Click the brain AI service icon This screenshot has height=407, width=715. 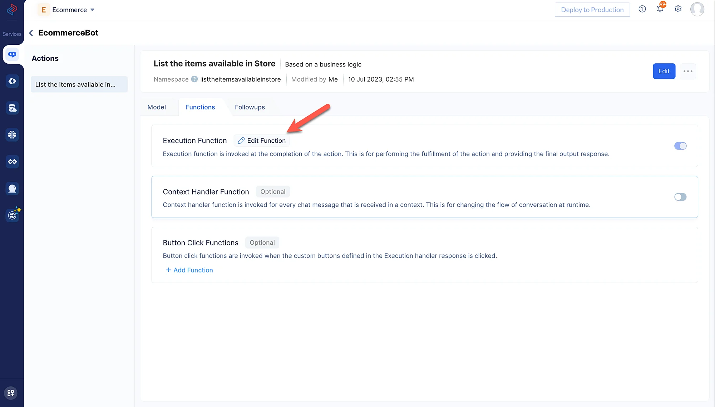pyautogui.click(x=12, y=135)
